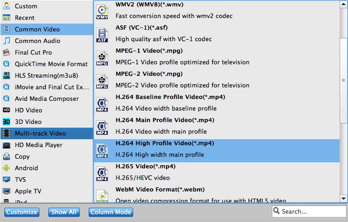
Task: Select the Multi-track Video category
Action: [x=46, y=133]
